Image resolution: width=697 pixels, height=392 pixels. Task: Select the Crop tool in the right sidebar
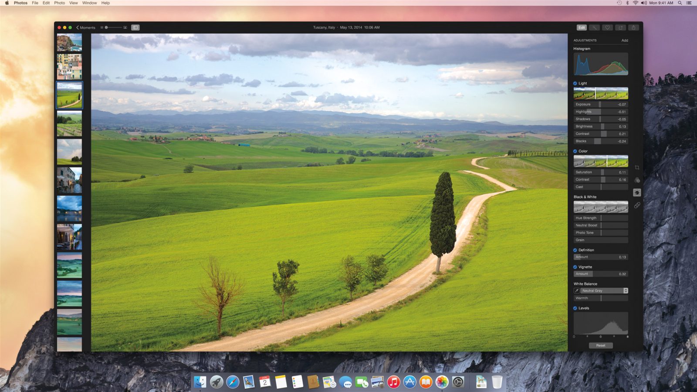click(x=637, y=167)
